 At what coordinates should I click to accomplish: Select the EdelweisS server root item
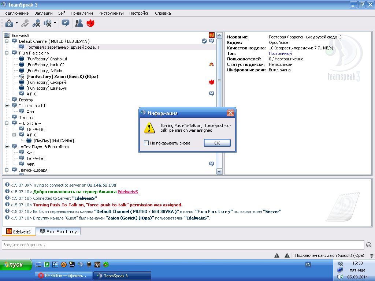[21, 35]
